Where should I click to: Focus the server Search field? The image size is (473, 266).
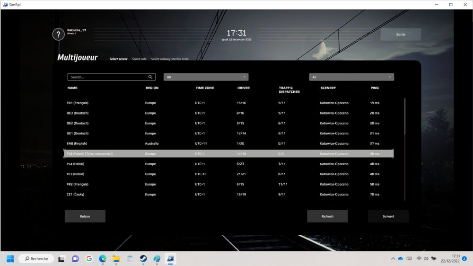click(111, 77)
